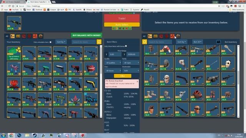This screenshot has height=138, width=246.
Task: Select the TF2 game tab in Bot Inventory
Action: coord(178,36)
